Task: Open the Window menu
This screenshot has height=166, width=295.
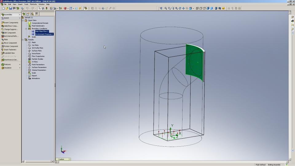Action: point(41,4)
